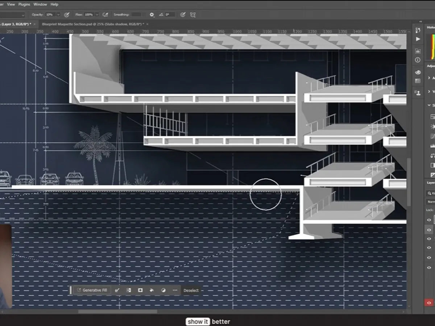Toggle pressure for opacity icon
Image resolution: width=435 pixels, height=326 pixels.
coord(67,15)
